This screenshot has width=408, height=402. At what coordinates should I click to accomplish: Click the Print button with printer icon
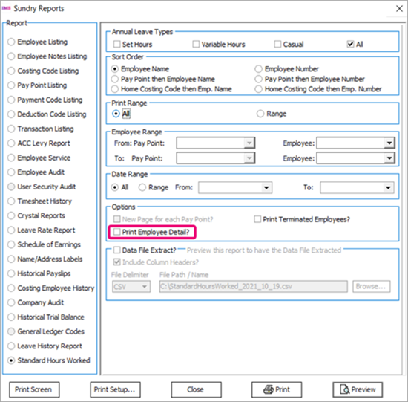click(277, 389)
